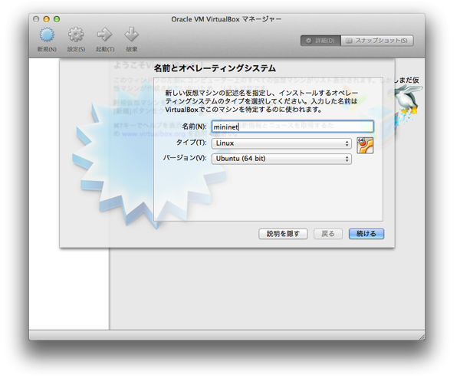Click the 戻る back button

(328, 234)
